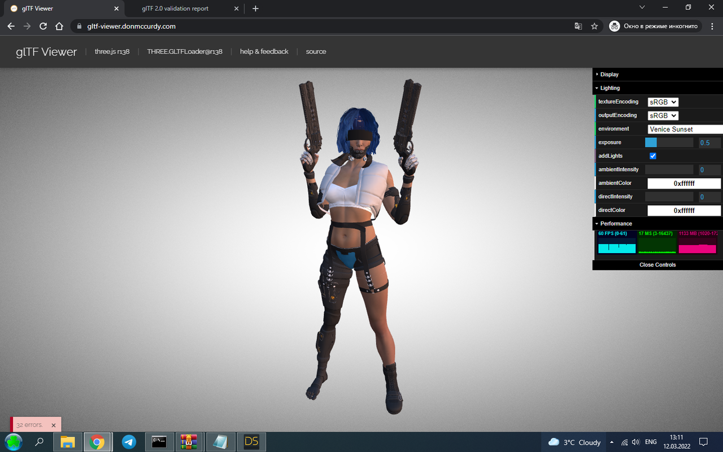Reload the glTF Viewer page

pos(43,26)
